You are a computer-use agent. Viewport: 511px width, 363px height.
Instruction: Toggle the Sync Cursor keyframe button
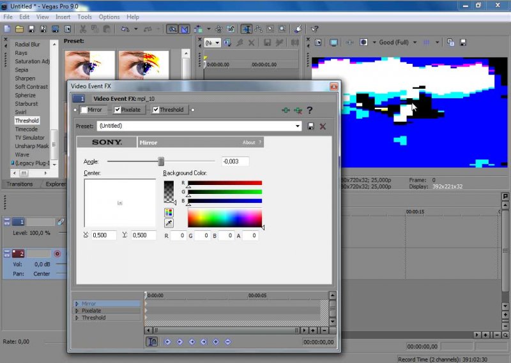[152, 342]
